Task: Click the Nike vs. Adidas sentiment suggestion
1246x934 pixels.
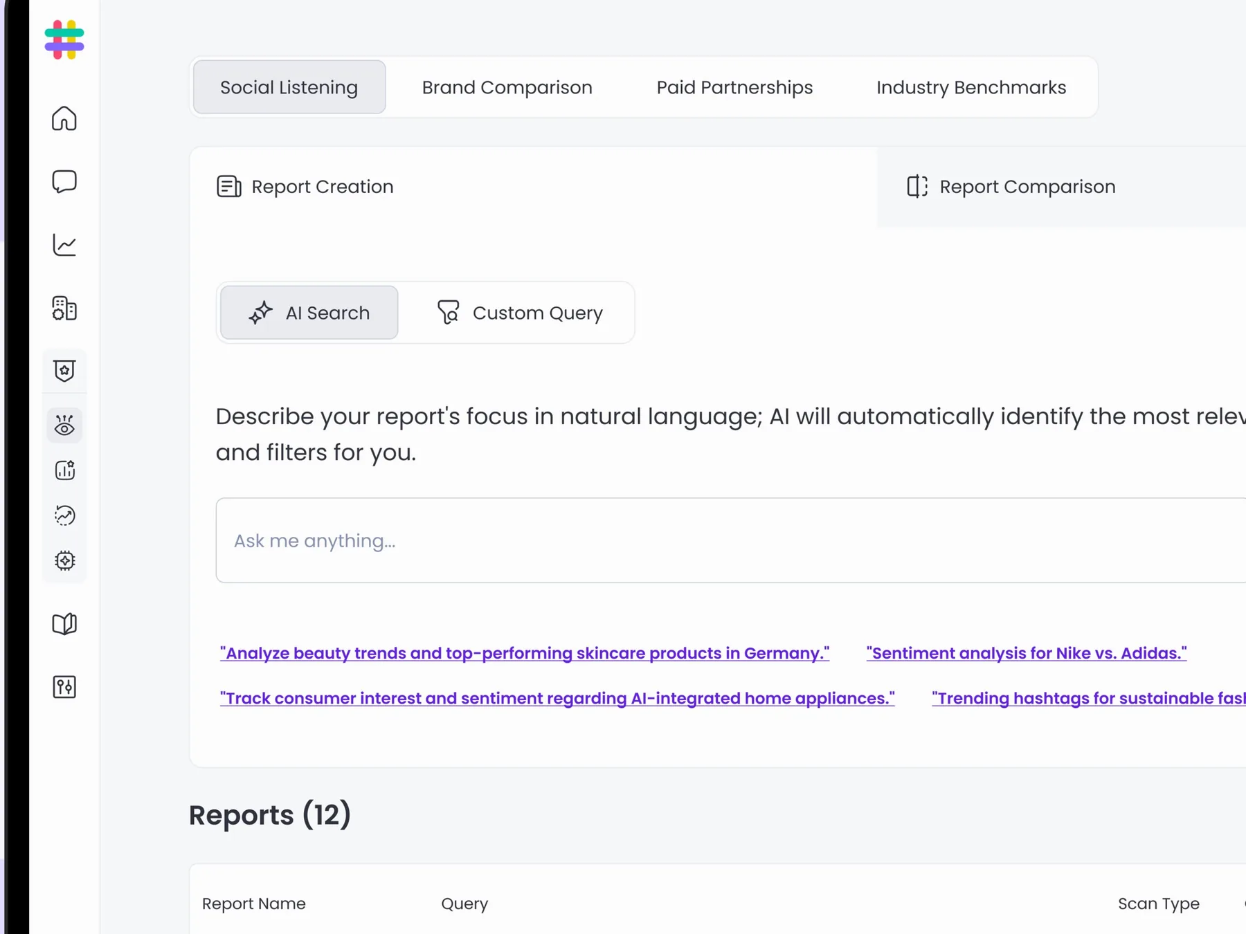Action: 1027,653
